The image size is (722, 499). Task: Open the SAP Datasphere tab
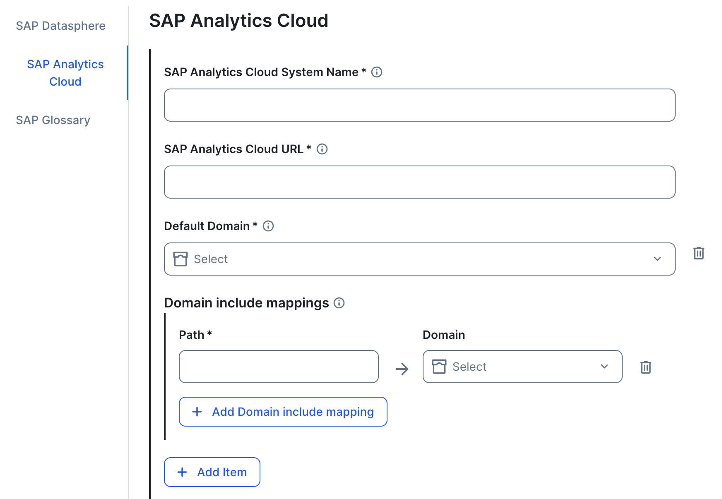(60, 26)
